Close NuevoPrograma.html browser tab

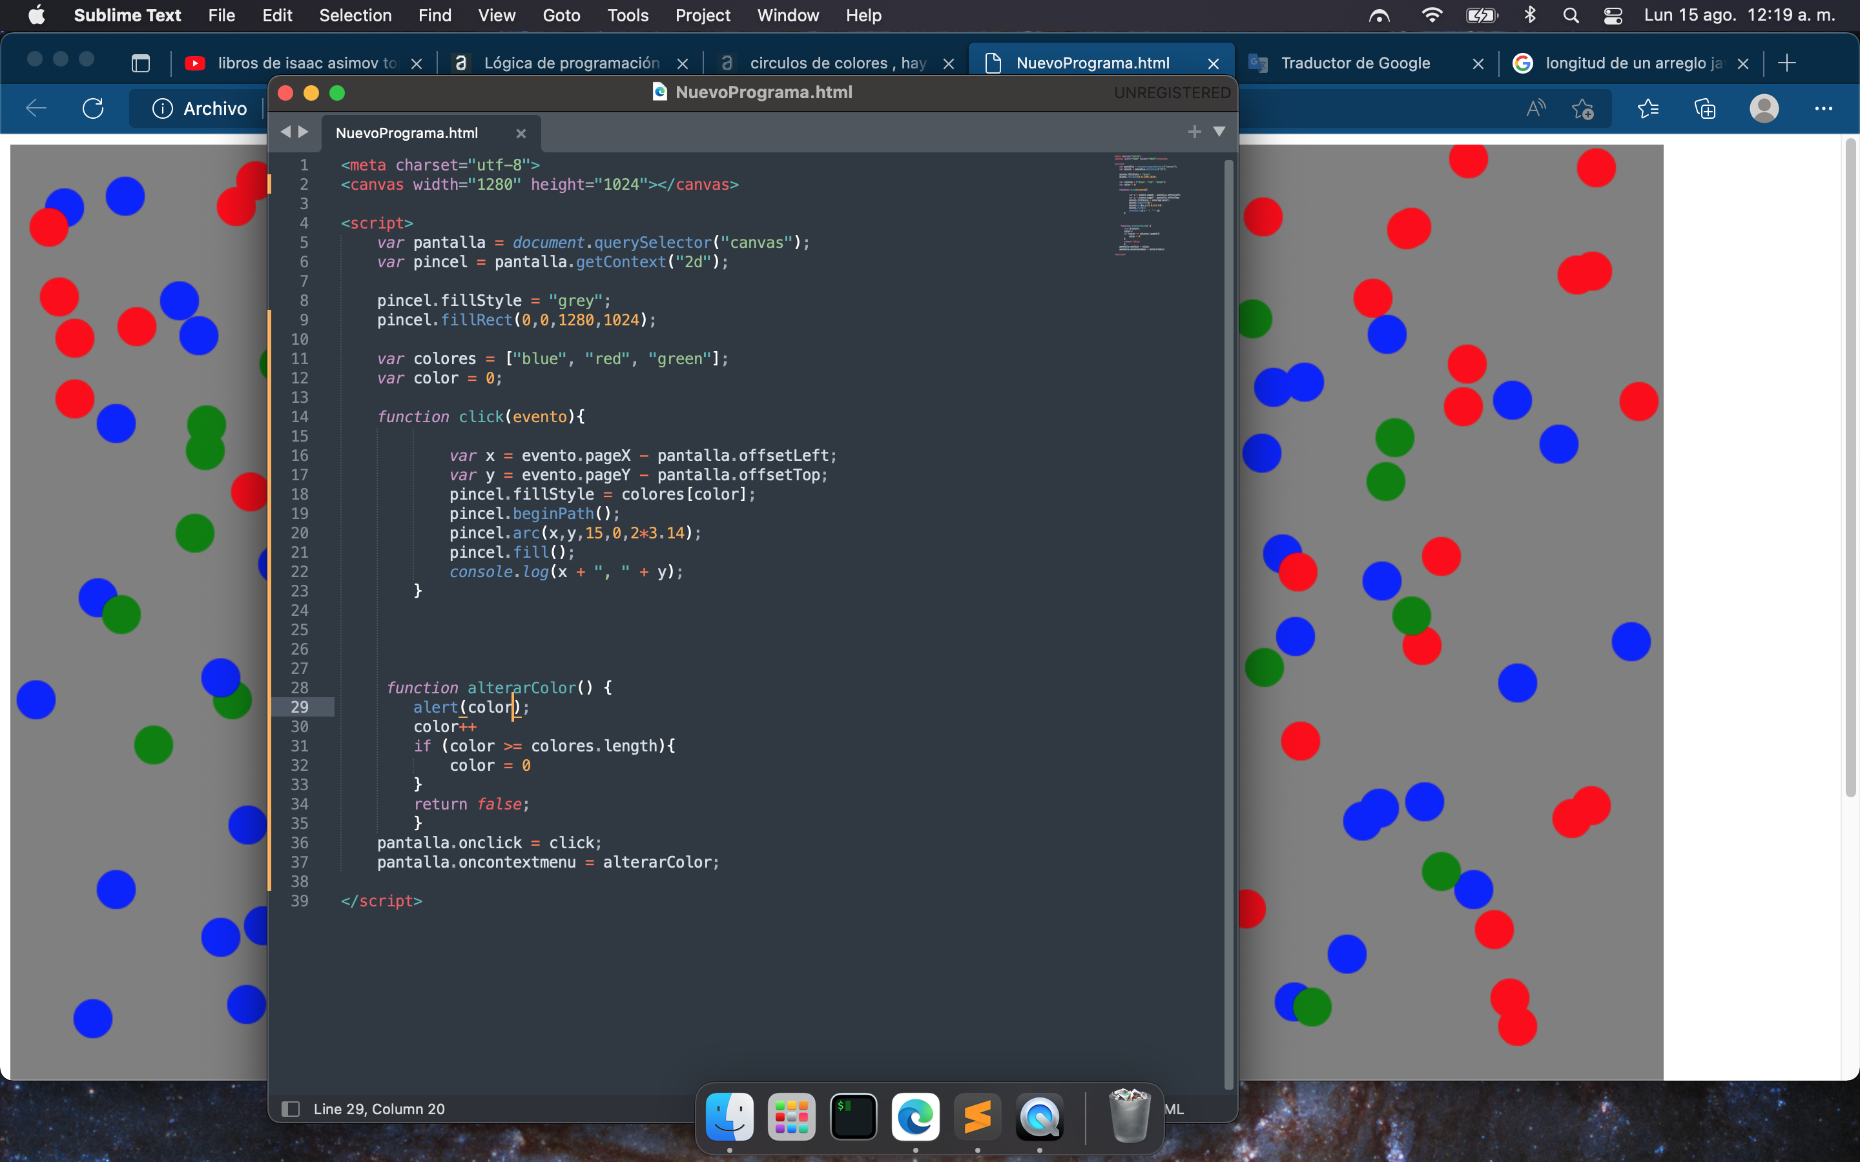pyautogui.click(x=1214, y=64)
